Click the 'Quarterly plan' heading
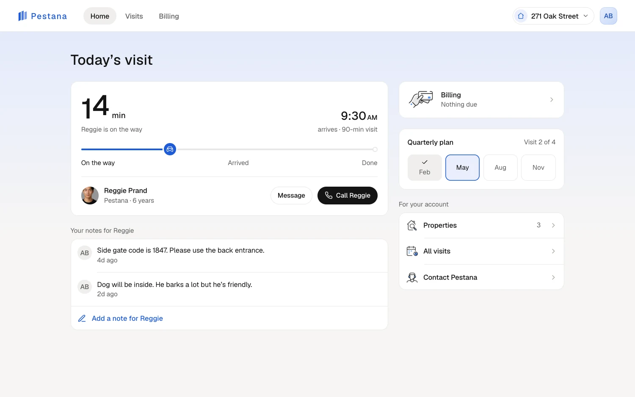The image size is (635, 397). coord(430,142)
